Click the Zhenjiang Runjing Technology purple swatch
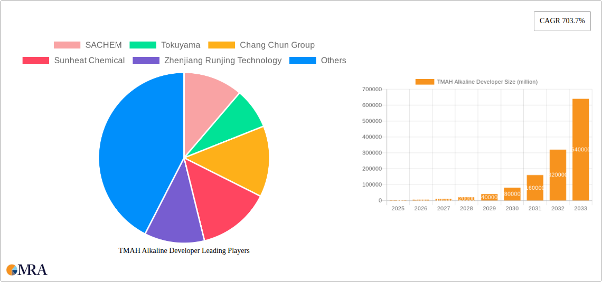This screenshot has height=282, width=602. (x=146, y=61)
